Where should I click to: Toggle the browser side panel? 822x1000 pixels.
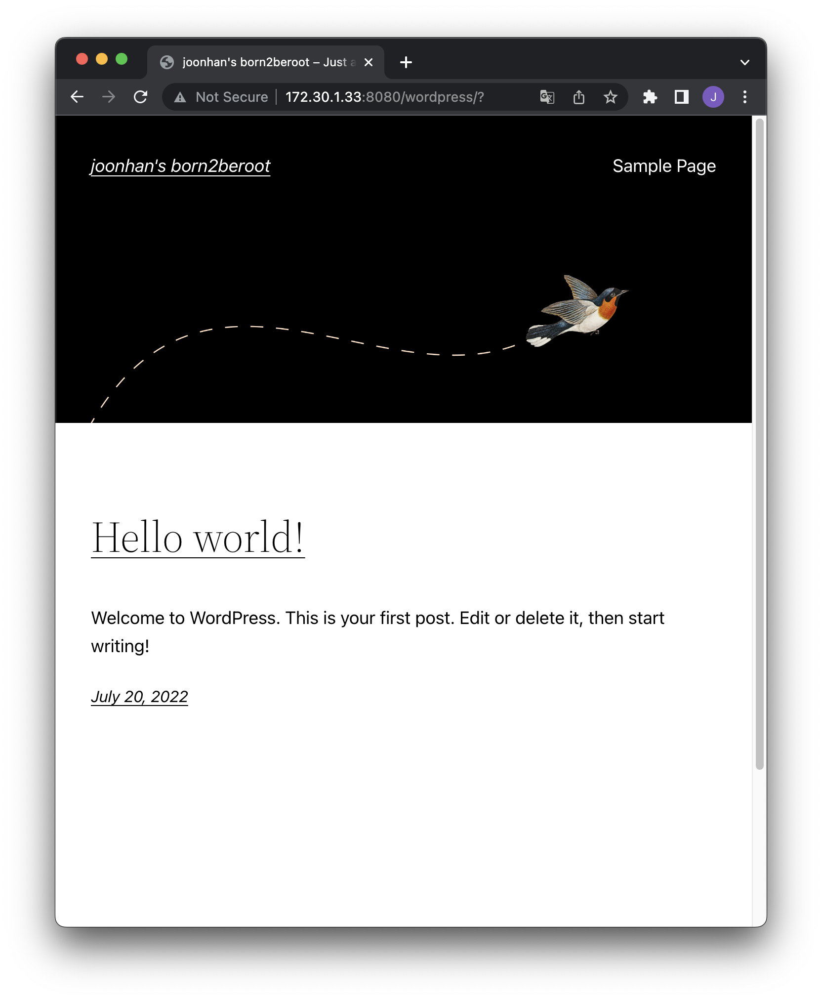point(681,97)
